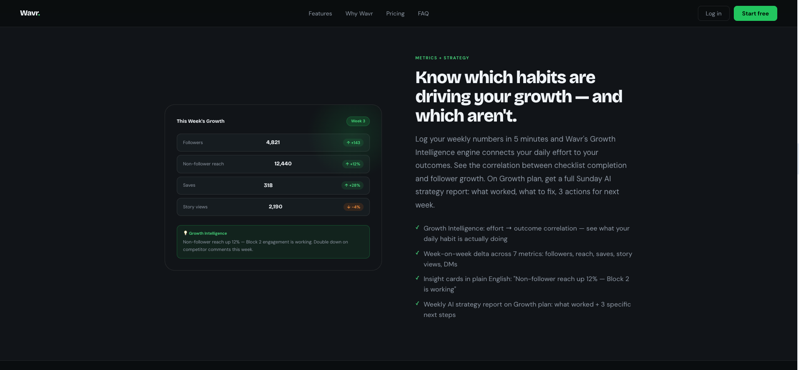This screenshot has width=799, height=370.
Task: Click the Non-follower reach +12% badge
Action: [x=353, y=164]
